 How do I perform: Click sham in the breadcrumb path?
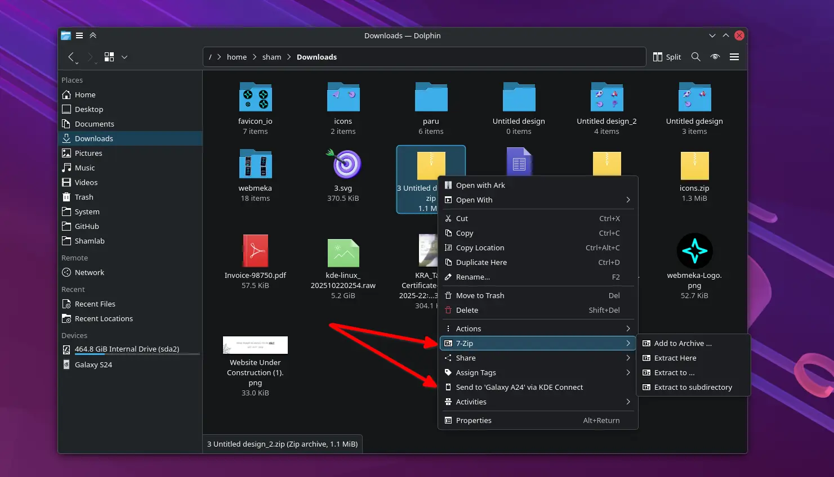coord(271,57)
